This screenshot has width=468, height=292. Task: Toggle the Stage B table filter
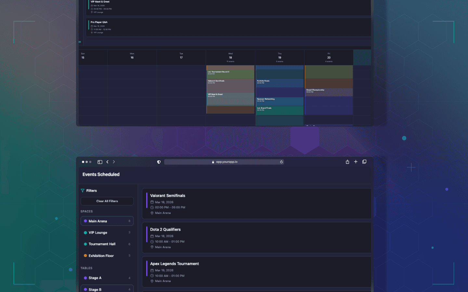[x=107, y=289]
